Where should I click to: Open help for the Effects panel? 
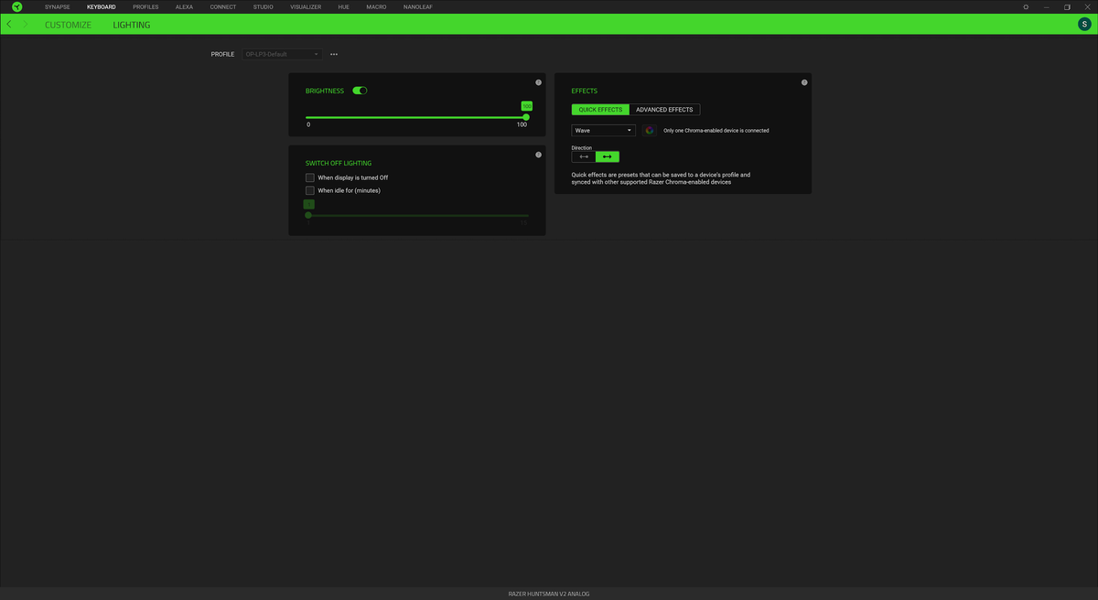click(x=804, y=82)
